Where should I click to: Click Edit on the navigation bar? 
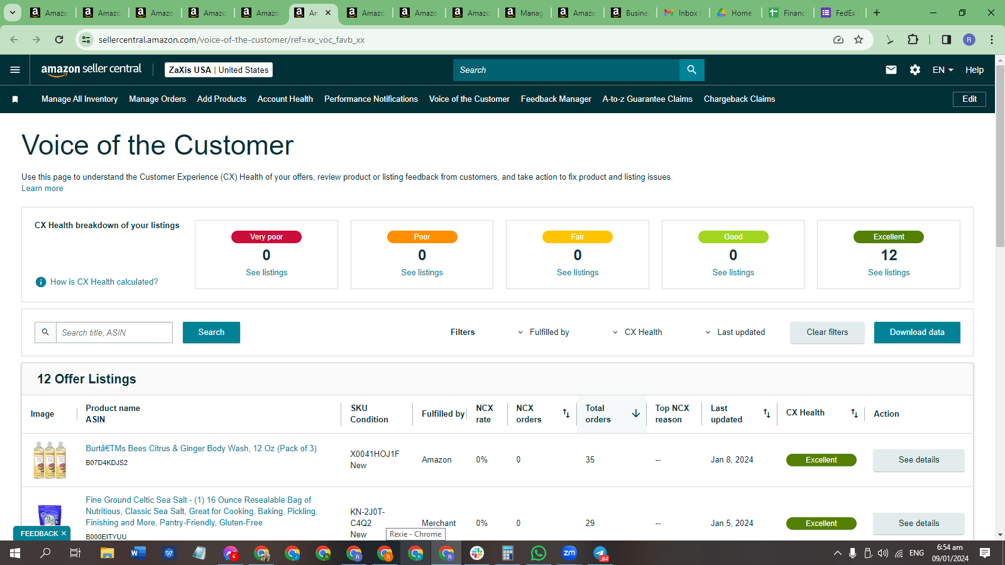[969, 99]
